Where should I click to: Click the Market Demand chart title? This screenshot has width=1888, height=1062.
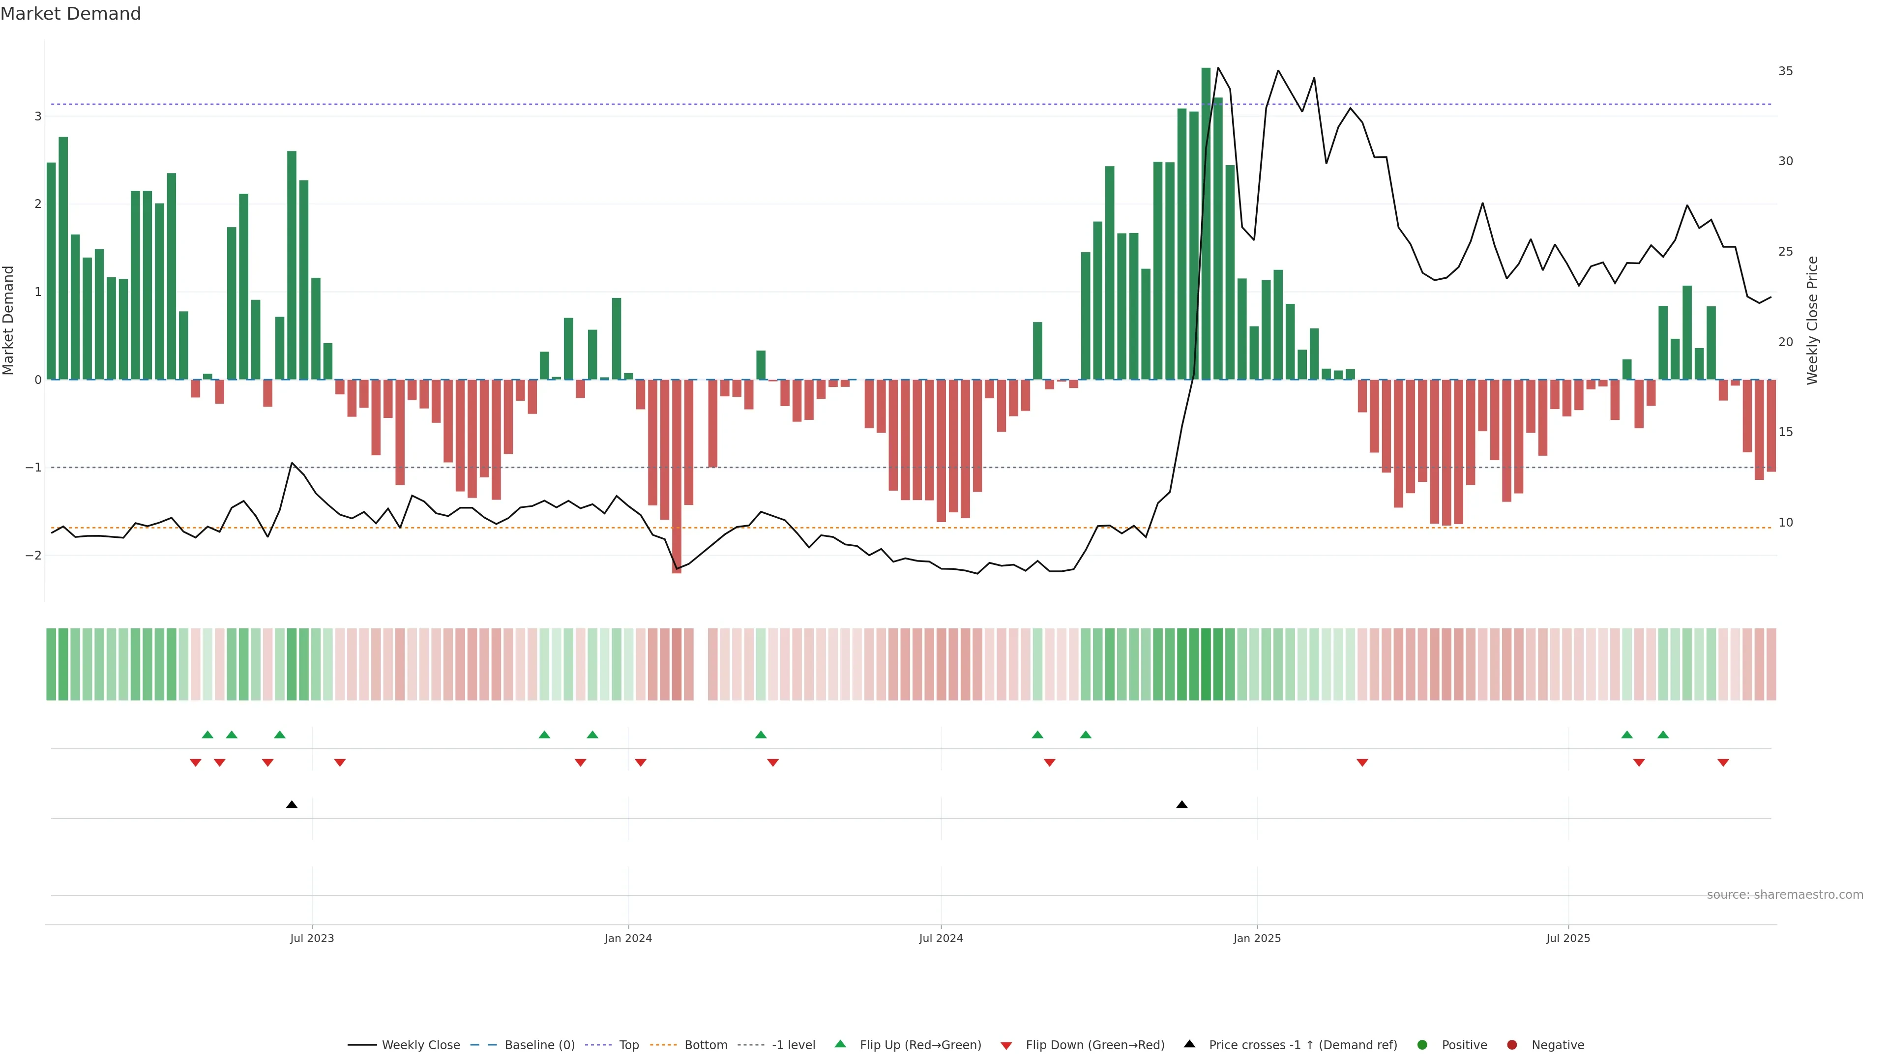pos(70,14)
